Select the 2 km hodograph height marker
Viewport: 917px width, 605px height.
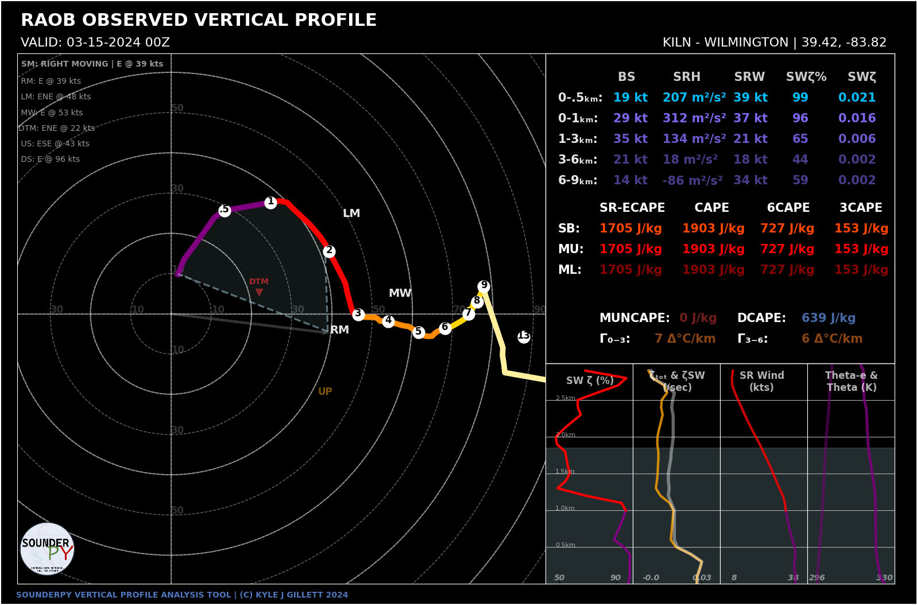(329, 251)
